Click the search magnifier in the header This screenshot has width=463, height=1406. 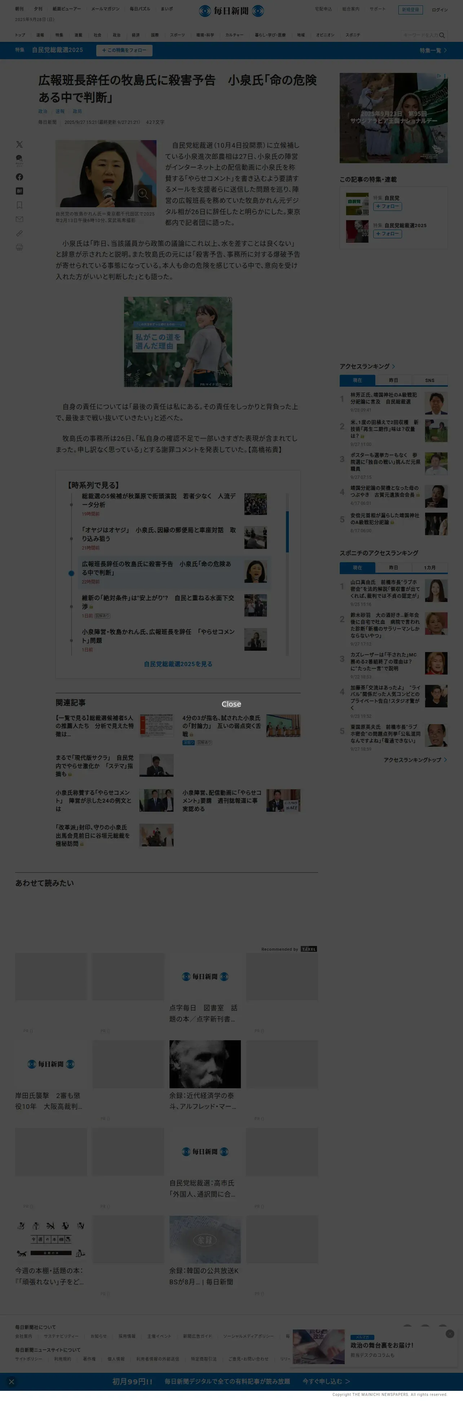pos(442,35)
